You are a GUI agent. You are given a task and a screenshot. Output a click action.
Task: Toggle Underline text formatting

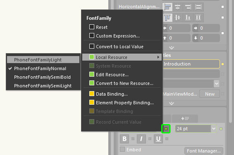click(x=158, y=139)
